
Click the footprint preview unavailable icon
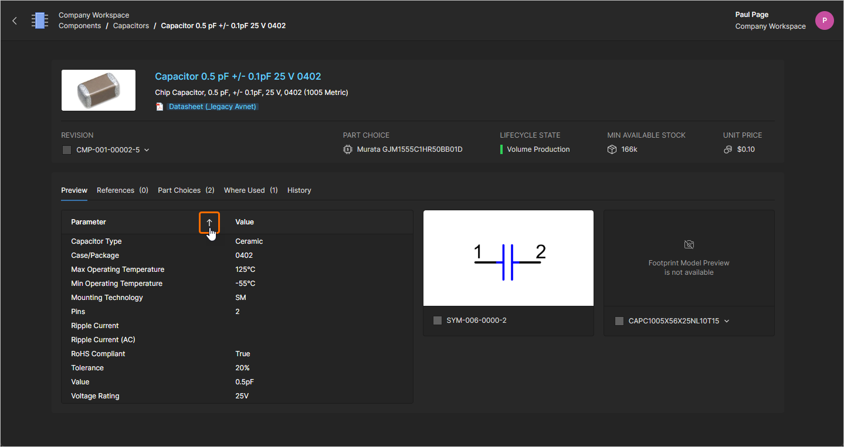coord(689,244)
